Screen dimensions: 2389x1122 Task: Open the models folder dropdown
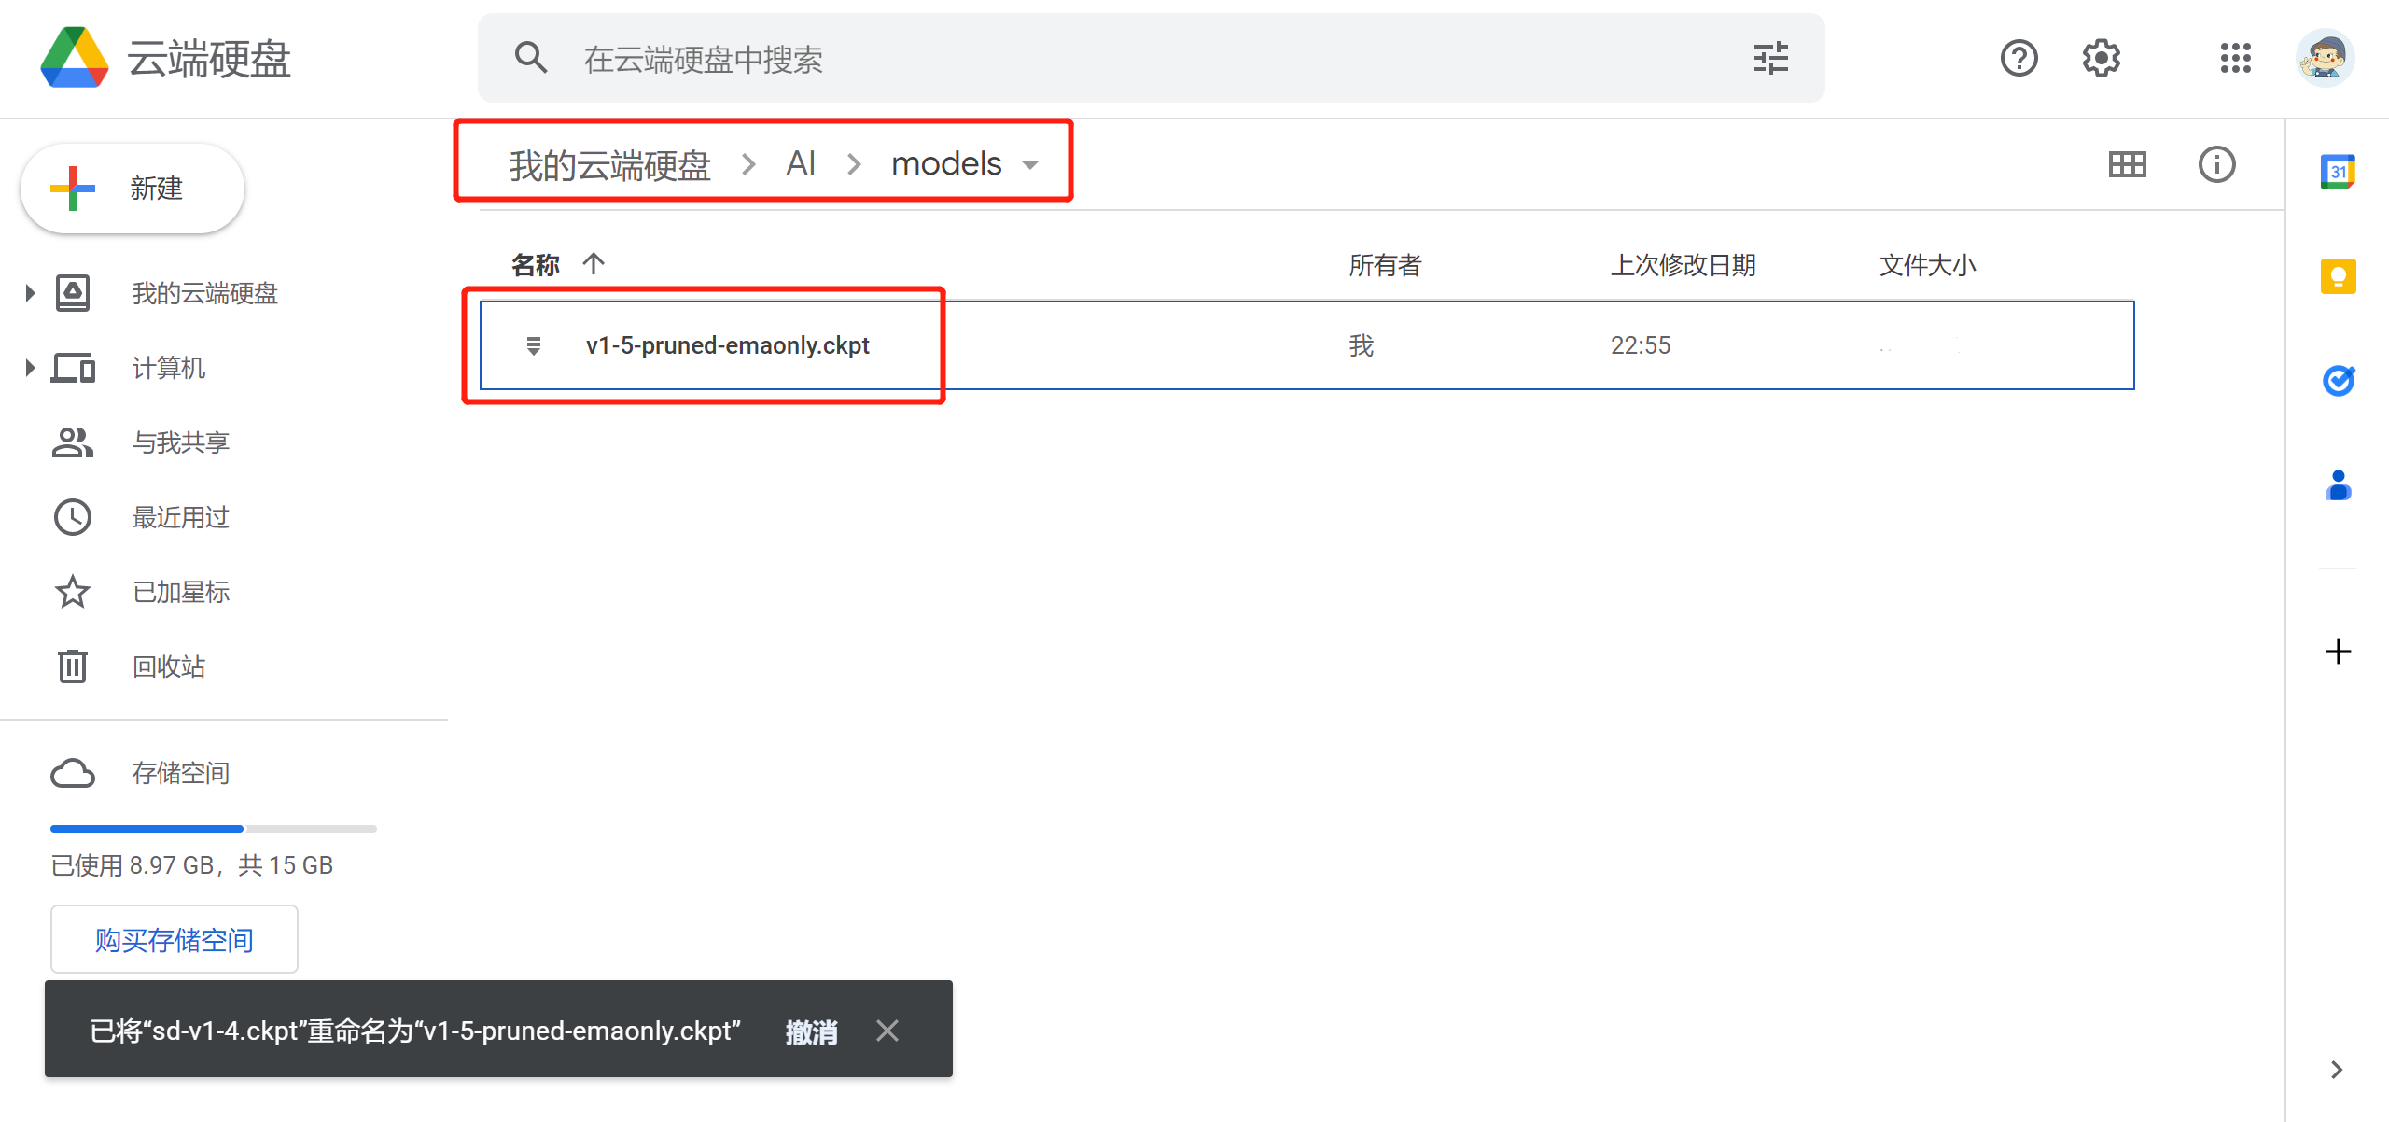[1030, 165]
